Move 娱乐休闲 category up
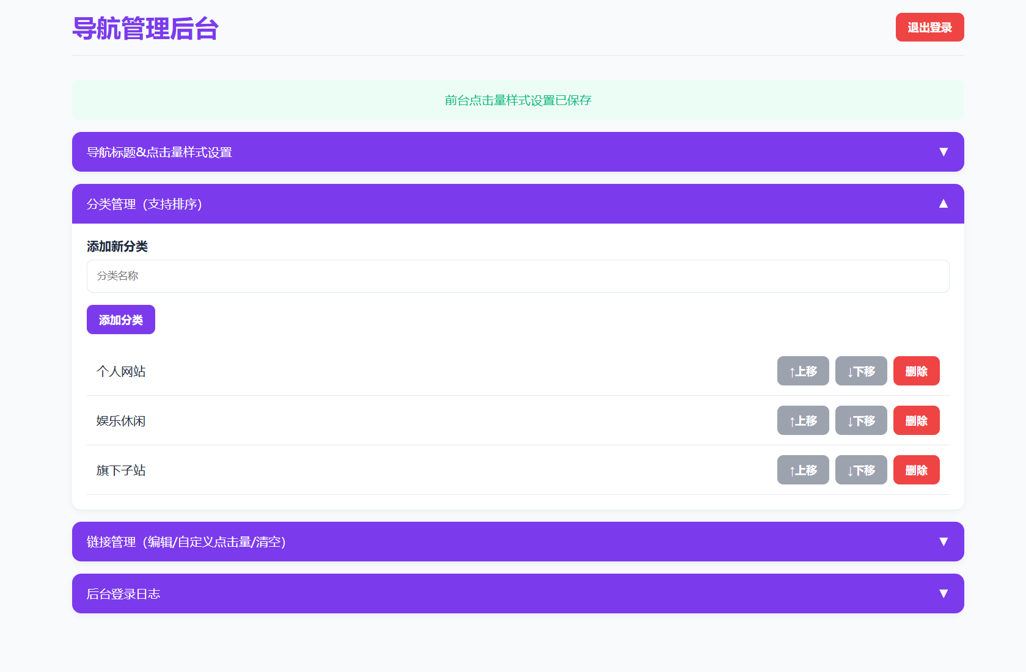 [x=802, y=420]
